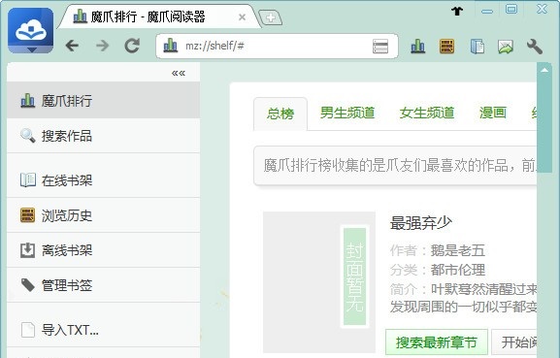
Task: Click the share picture icon in toolbar
Action: coord(506,47)
